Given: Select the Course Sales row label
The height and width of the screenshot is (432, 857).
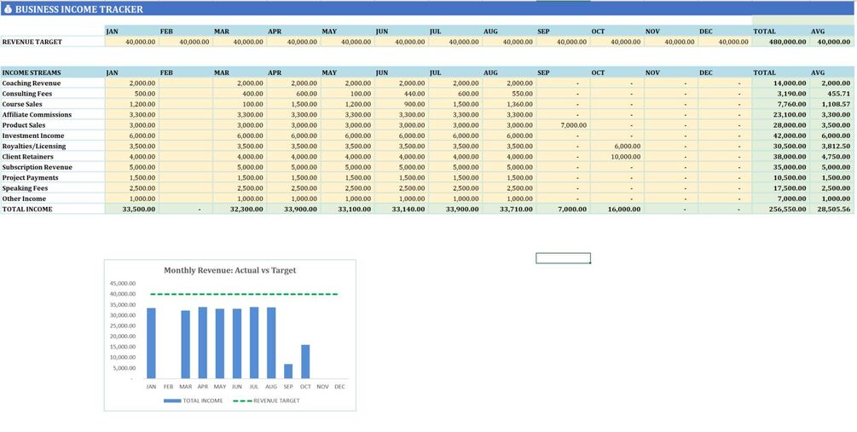Looking at the screenshot, I should pos(22,104).
